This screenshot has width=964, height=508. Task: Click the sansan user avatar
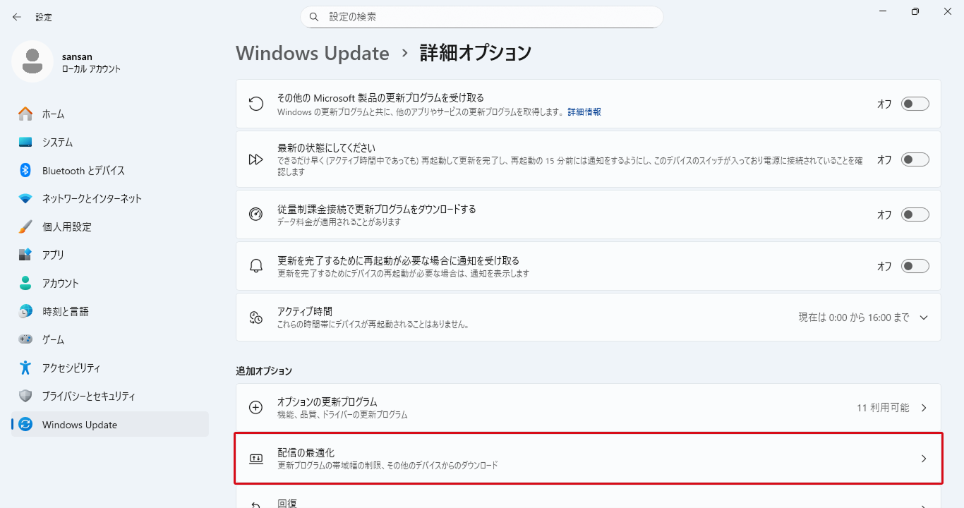click(x=32, y=61)
